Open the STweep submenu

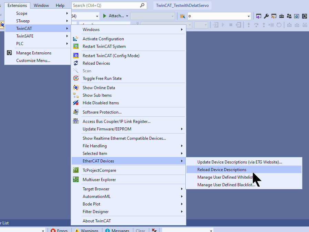(x=38, y=21)
